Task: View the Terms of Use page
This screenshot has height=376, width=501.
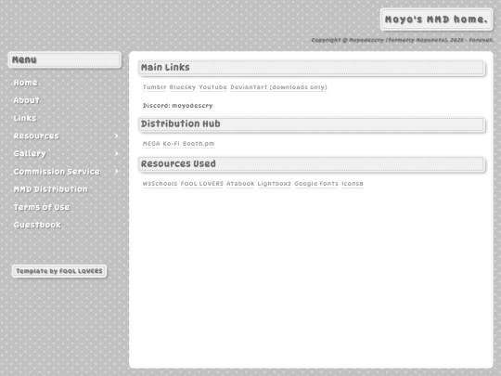Action: tap(42, 207)
